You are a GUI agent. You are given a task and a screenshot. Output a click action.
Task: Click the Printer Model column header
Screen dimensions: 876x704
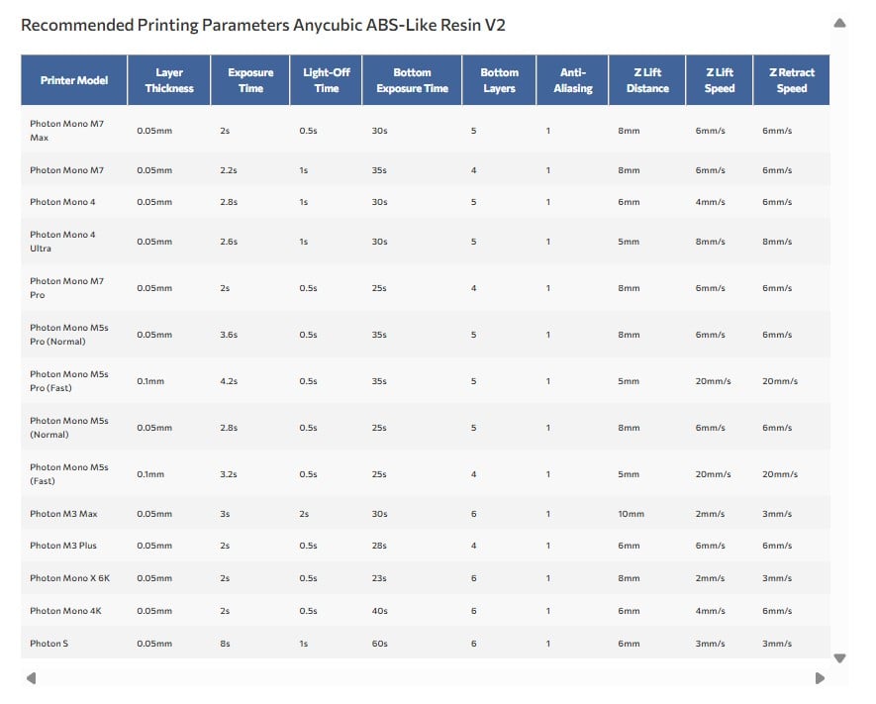pyautogui.click(x=74, y=80)
